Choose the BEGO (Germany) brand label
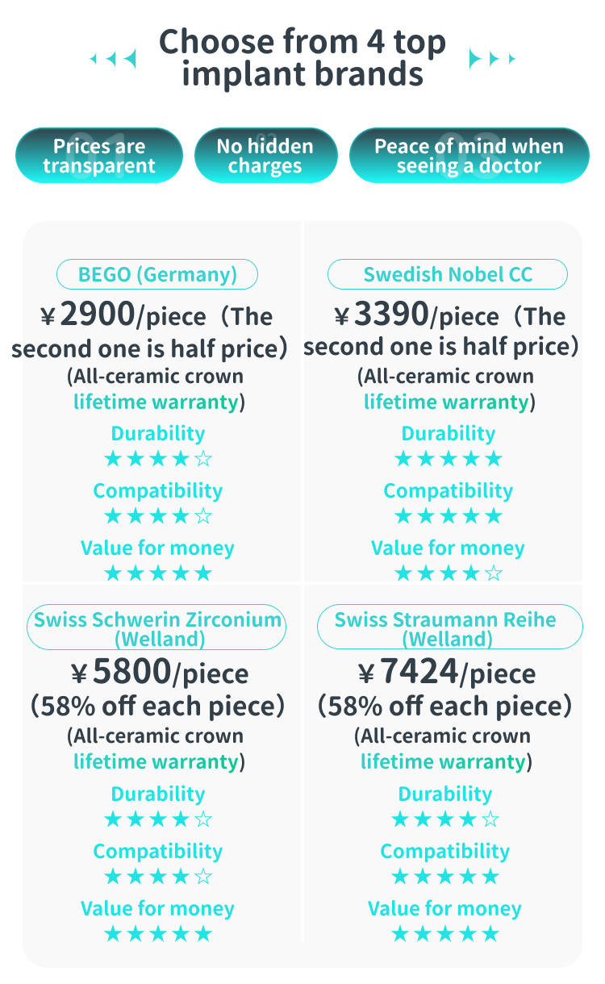This screenshot has width=605, height=984. pyautogui.click(x=157, y=274)
